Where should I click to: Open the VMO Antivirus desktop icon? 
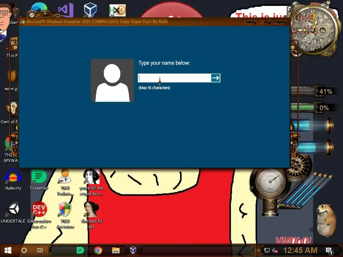65,215
